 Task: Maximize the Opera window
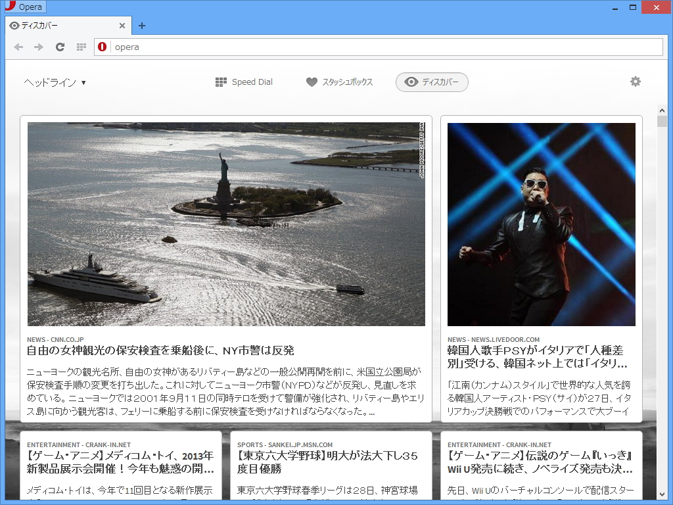[633, 7]
